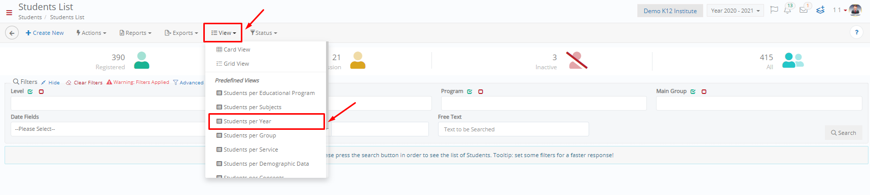This screenshot has height=195, width=870.
Task: Click the red clear box for Main Group
Action: coord(704,92)
